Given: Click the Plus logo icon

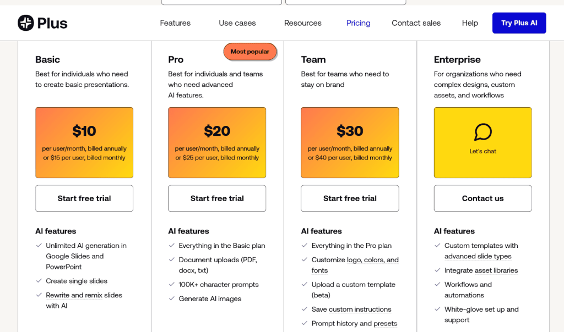Looking at the screenshot, I should coord(26,23).
